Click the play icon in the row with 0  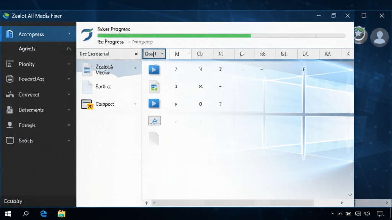coord(154,104)
